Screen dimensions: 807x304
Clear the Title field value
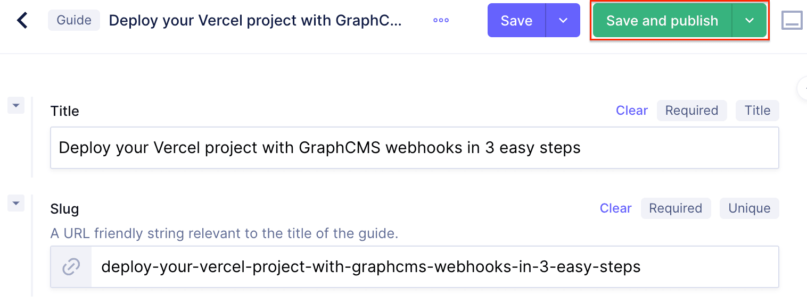coord(632,111)
